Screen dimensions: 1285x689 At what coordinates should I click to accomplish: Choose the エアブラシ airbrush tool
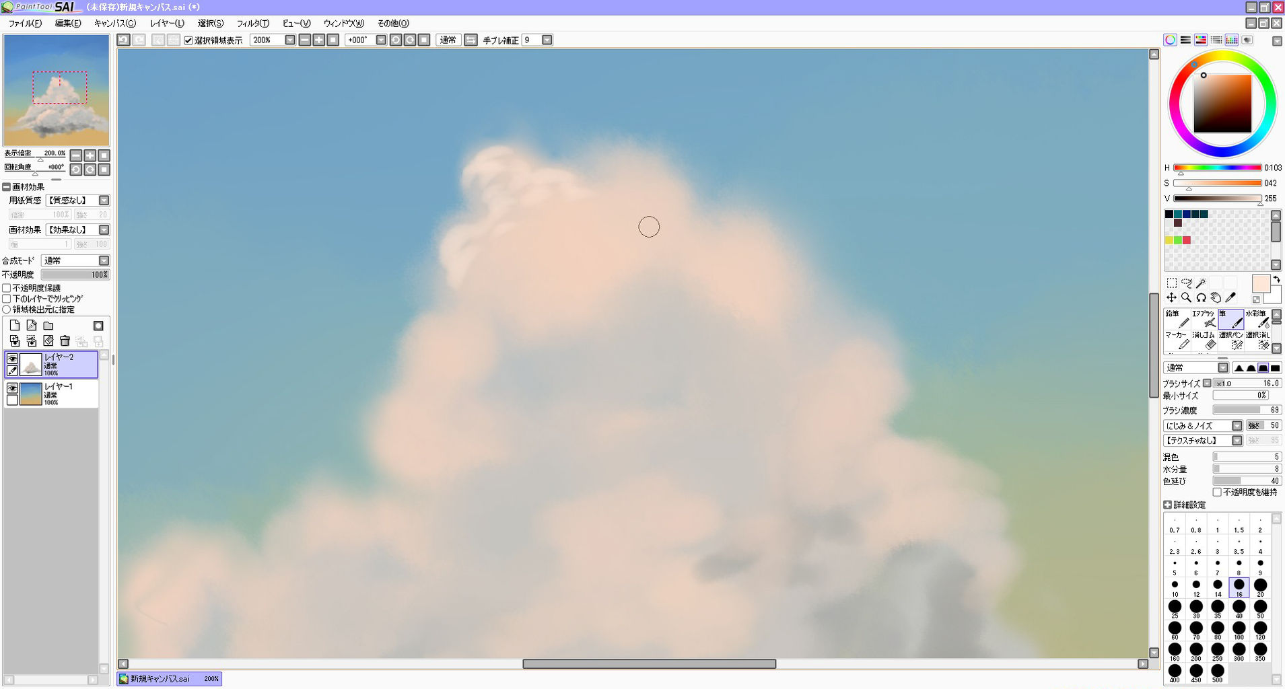(x=1204, y=319)
